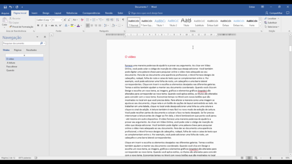
Task: Open the search magnifier in Navigation pane
Action: [42, 43]
